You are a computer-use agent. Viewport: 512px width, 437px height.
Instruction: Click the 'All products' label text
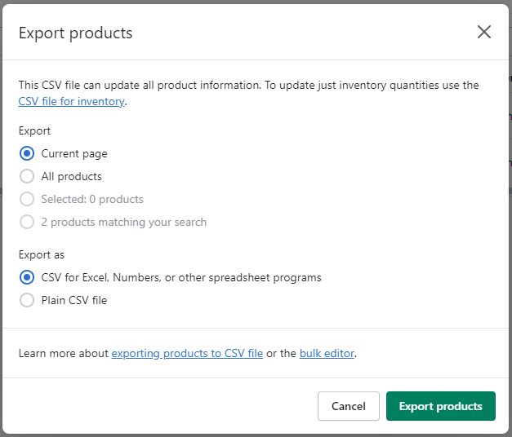tap(72, 176)
